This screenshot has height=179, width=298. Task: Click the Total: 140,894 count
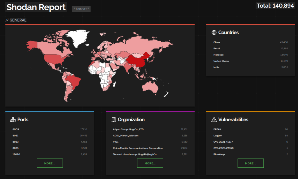point(275,6)
